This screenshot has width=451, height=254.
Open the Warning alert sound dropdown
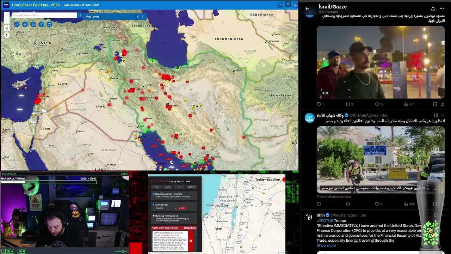pyautogui.click(x=166, y=208)
